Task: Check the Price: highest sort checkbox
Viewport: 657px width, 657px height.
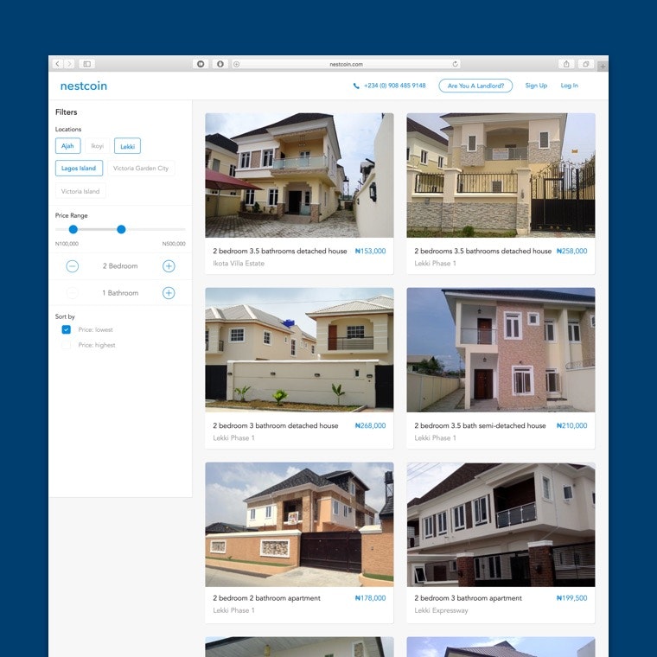Action: [x=67, y=345]
